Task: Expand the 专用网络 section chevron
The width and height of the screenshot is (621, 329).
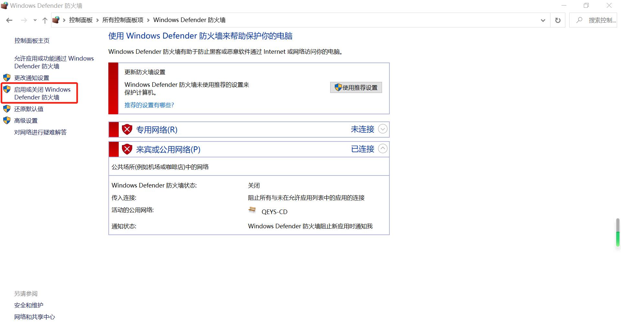Action: (x=383, y=129)
